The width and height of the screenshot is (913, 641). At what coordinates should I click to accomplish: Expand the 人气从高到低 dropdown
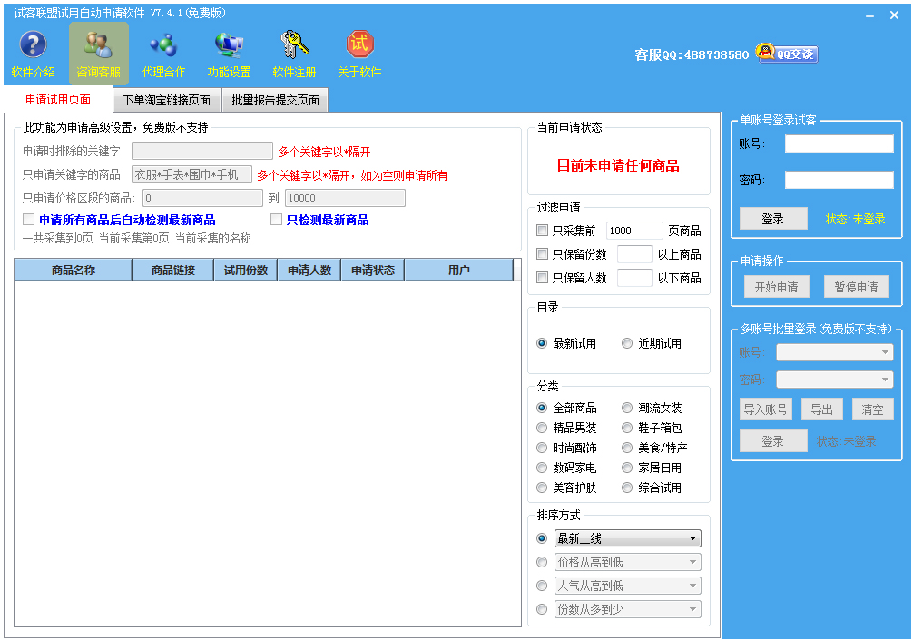coord(628,586)
